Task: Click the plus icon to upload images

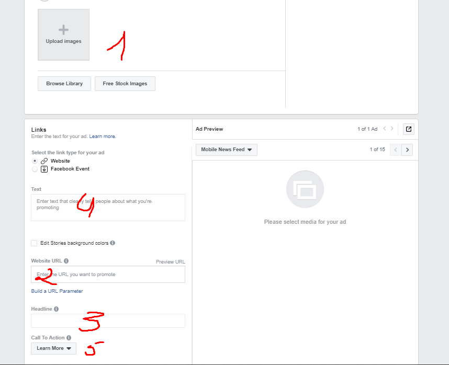Action: [x=63, y=30]
